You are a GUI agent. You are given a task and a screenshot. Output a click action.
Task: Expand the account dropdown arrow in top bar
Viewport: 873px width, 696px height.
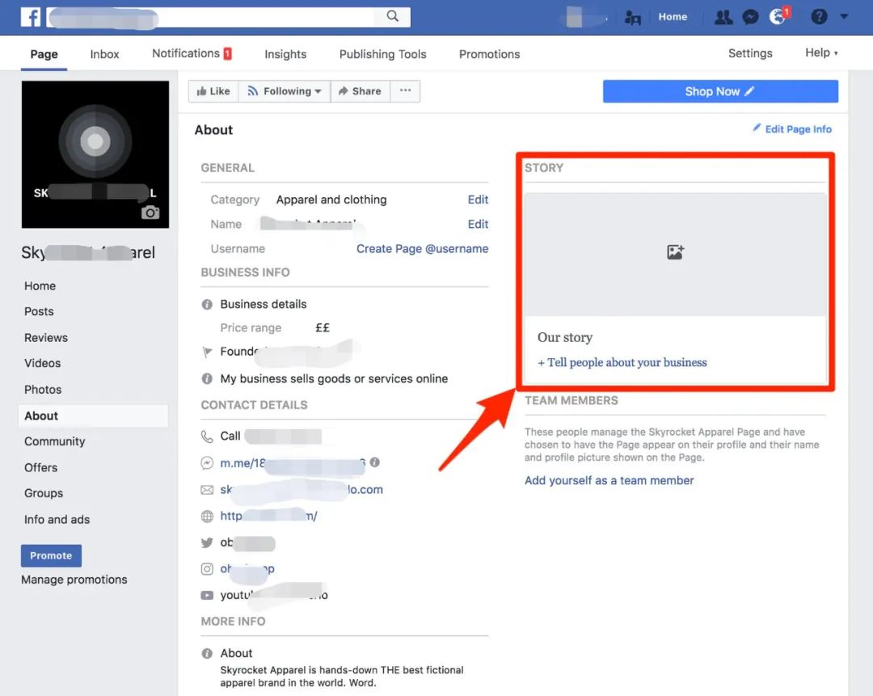[x=844, y=17]
